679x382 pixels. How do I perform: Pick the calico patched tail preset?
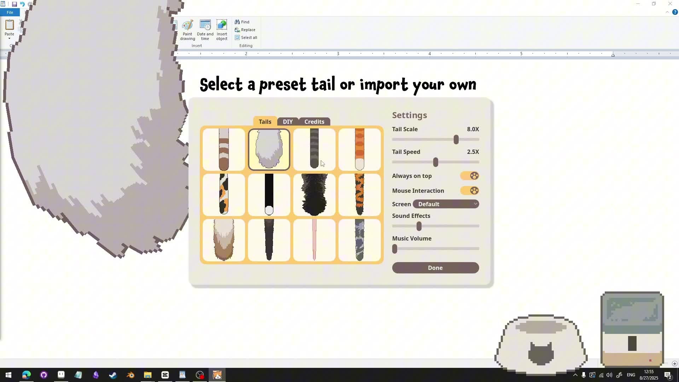224,195
